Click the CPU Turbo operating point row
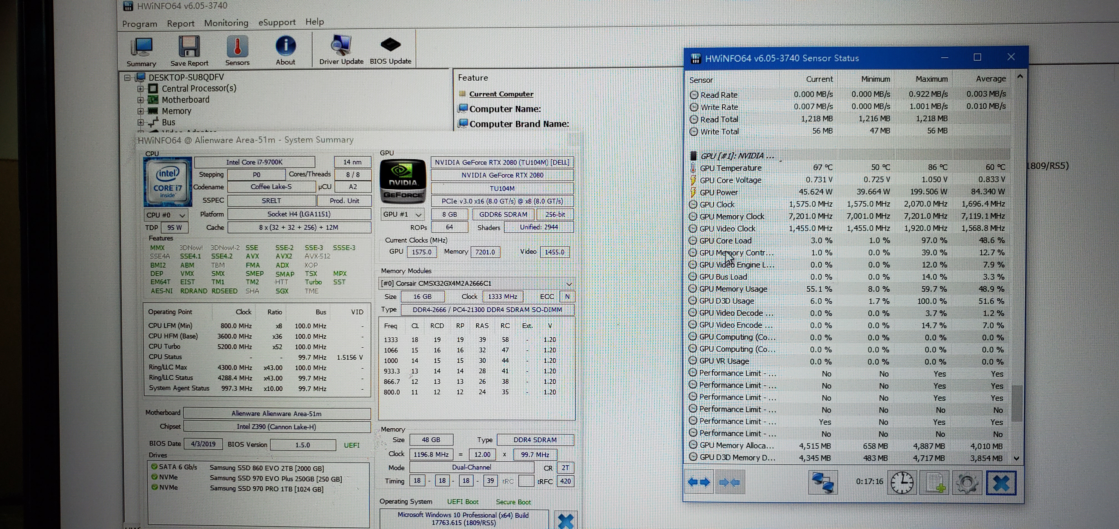The image size is (1119, 529). [x=256, y=347]
